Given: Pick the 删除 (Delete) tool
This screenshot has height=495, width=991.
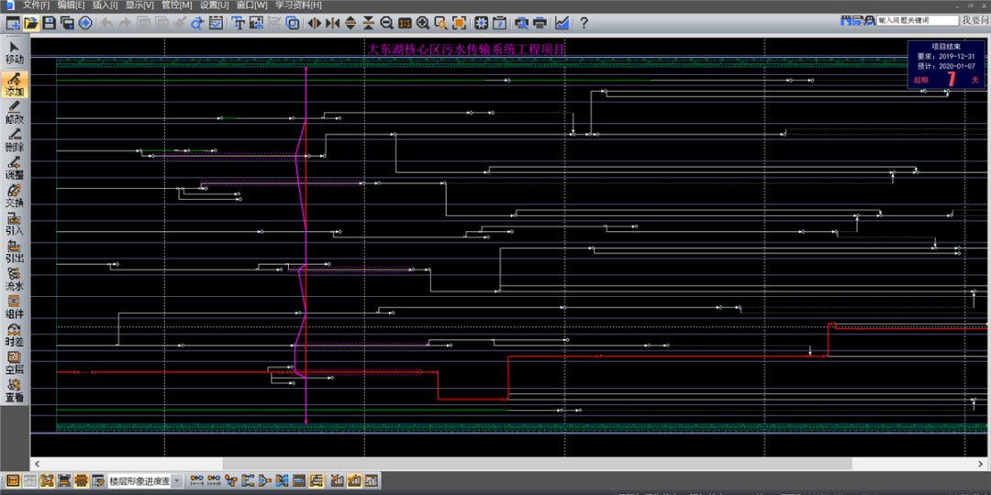Looking at the screenshot, I should pos(15,140).
